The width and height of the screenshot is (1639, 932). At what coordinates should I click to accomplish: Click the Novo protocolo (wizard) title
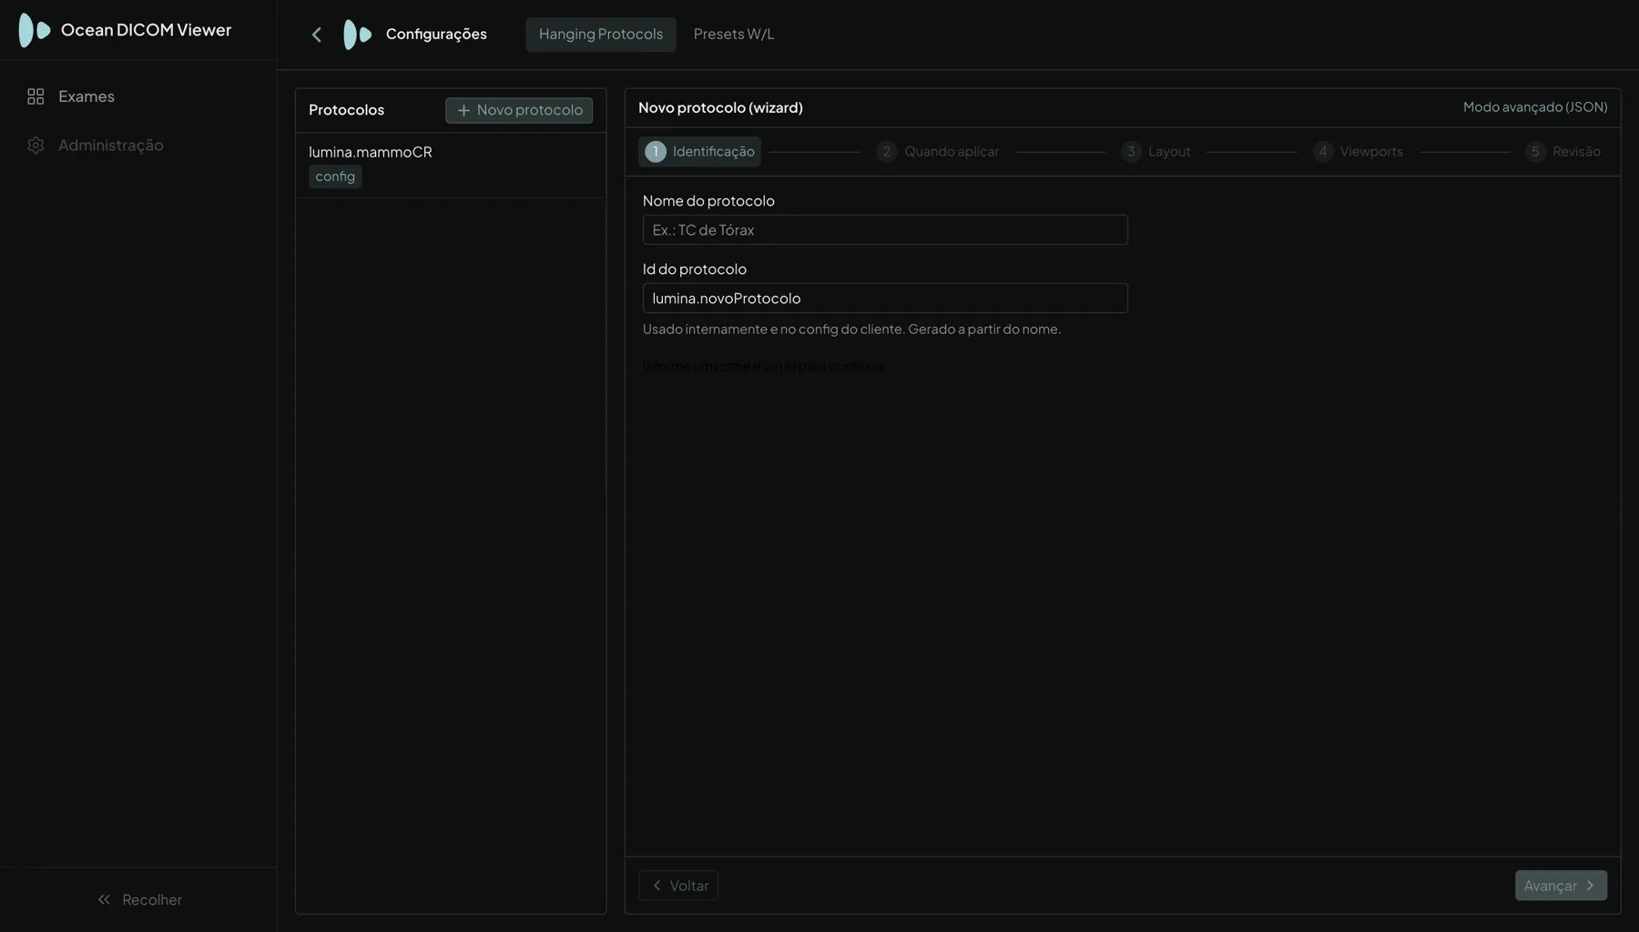(720, 107)
